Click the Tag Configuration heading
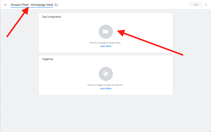The width and height of the screenshot is (211, 132). click(x=52, y=17)
